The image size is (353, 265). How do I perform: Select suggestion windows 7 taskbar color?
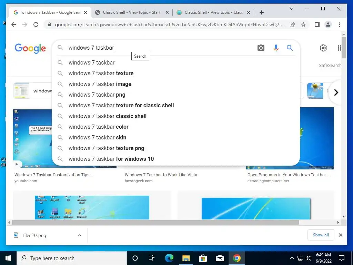click(176, 127)
